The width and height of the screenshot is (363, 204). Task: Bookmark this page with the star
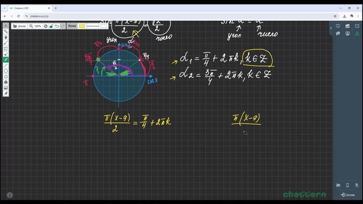pos(335,16)
